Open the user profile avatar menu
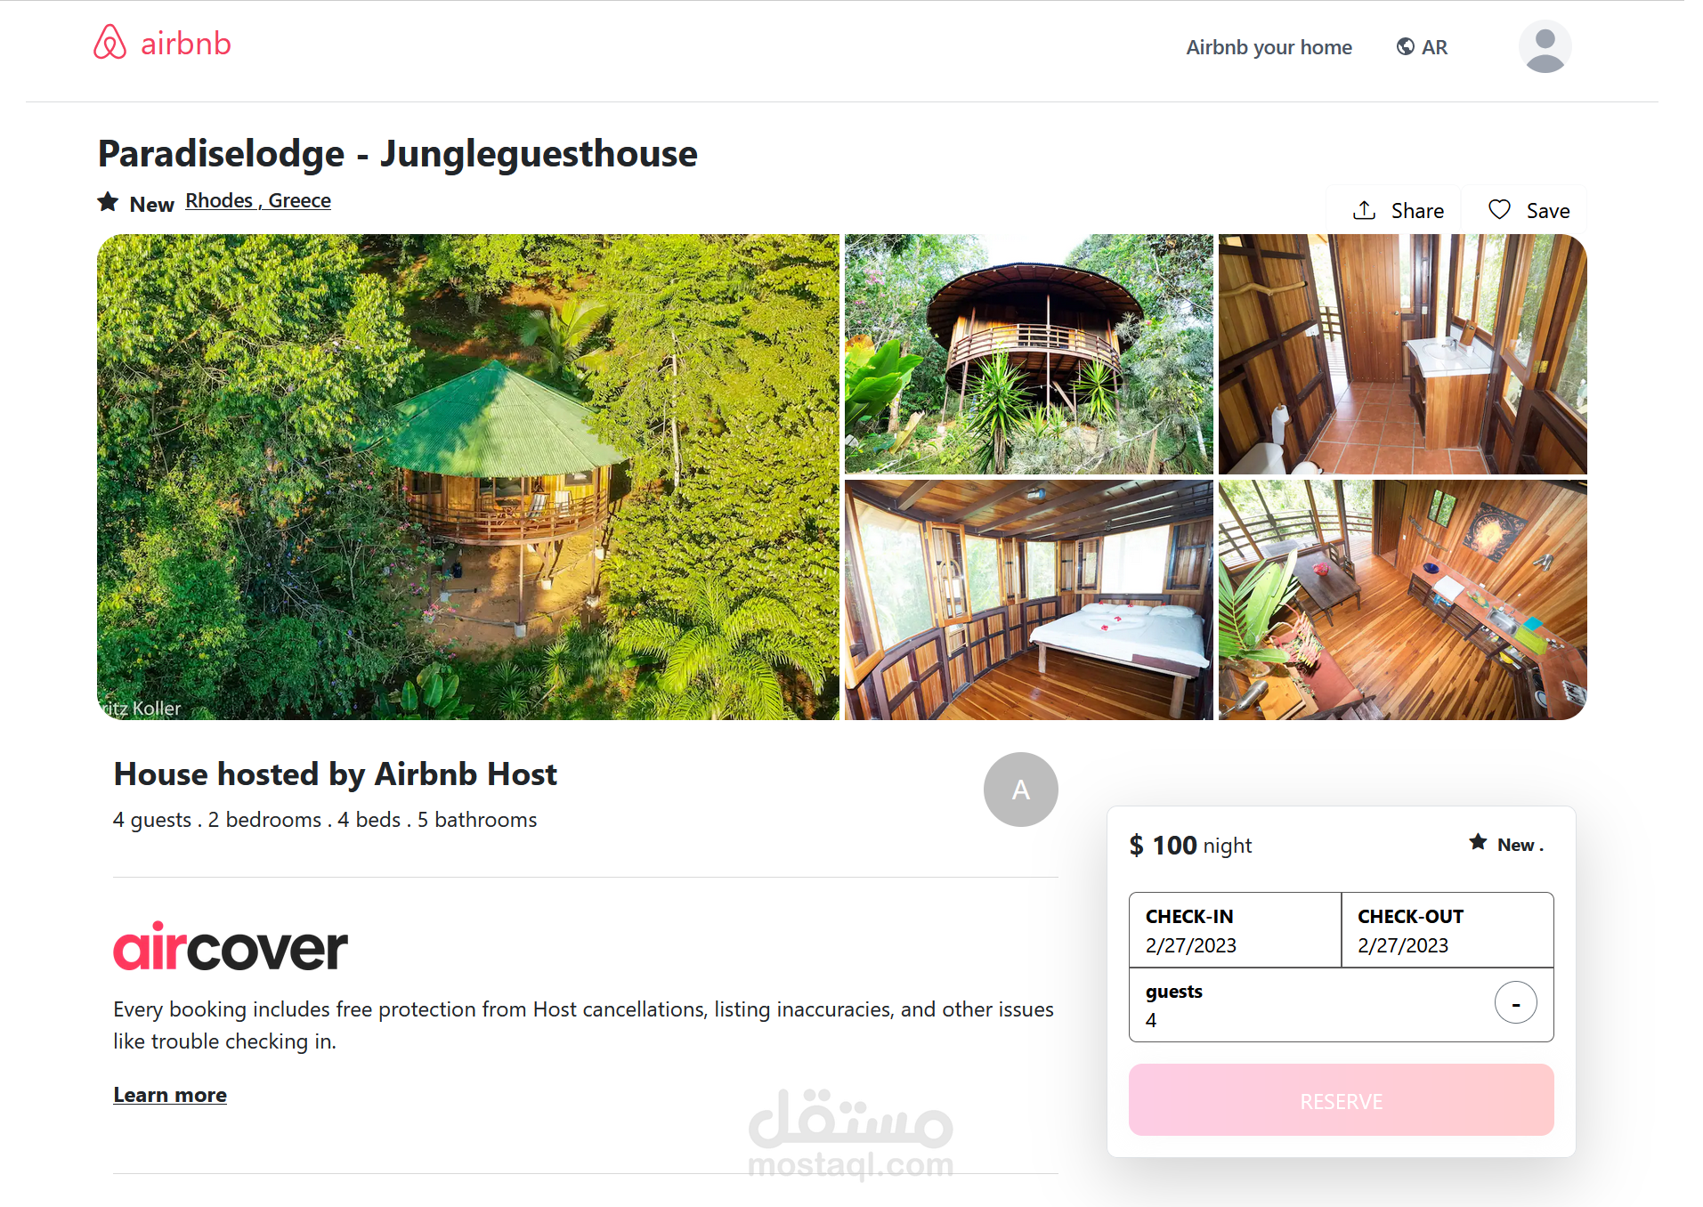This screenshot has height=1207, width=1703. coord(1545,46)
